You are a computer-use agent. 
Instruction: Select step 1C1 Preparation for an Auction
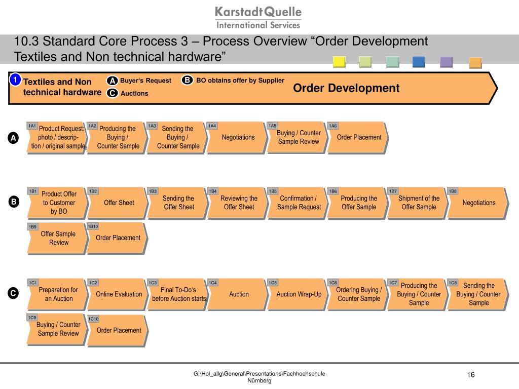click(58, 294)
